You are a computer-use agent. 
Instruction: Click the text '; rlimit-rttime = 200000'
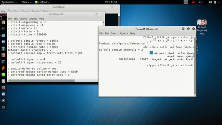(x=27, y=34)
